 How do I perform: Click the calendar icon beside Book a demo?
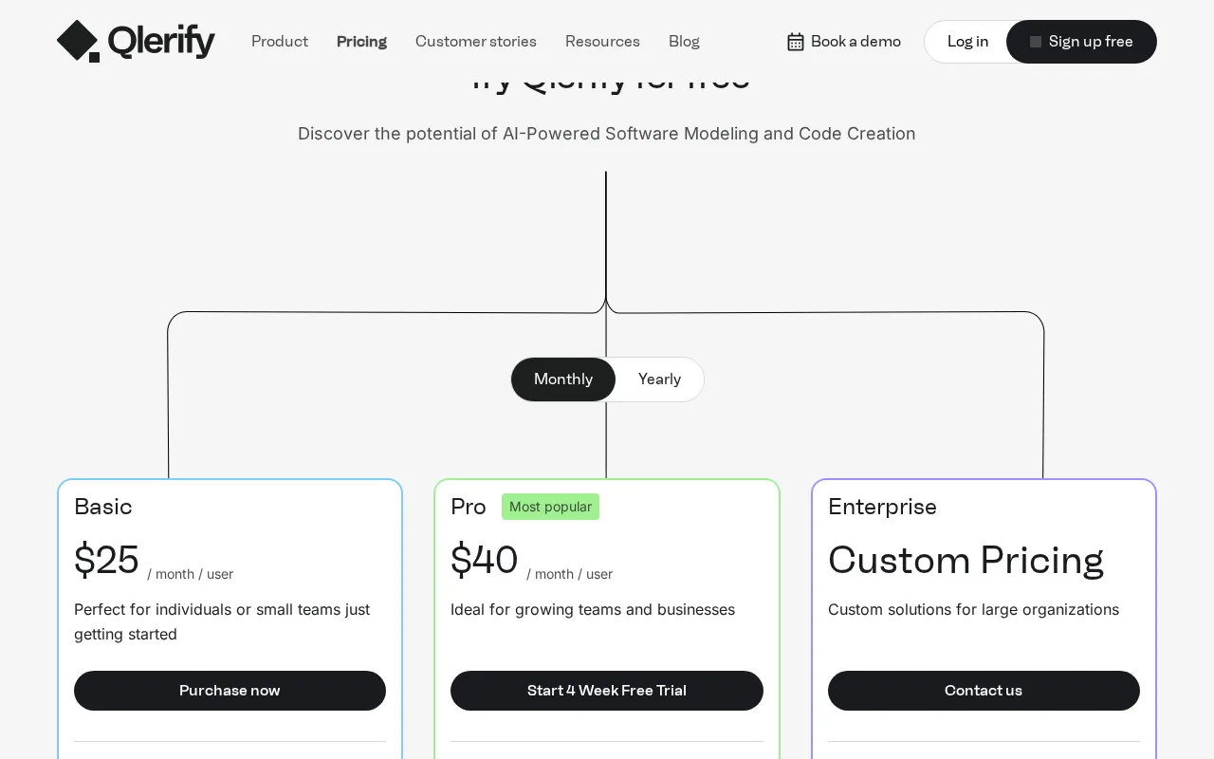796,42
